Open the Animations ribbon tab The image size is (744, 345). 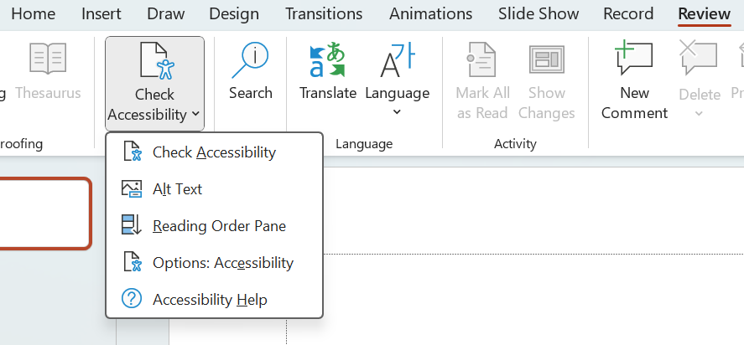(430, 13)
